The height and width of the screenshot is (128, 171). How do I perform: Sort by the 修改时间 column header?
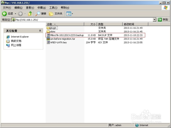[135, 24]
